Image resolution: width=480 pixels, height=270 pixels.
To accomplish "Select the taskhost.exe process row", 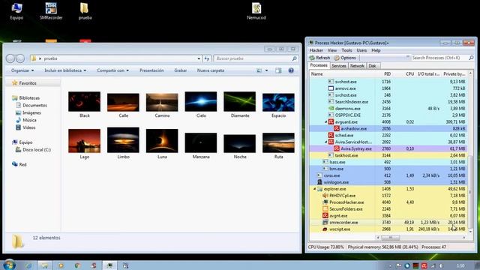I will (x=388, y=155).
